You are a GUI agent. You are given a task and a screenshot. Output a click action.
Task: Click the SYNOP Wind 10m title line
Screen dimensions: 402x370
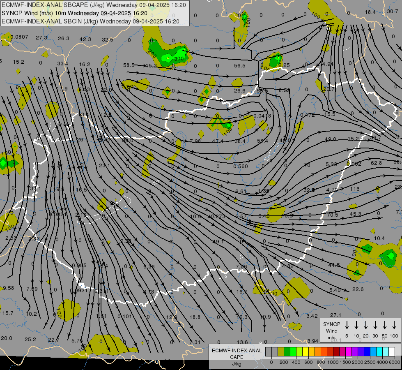tap(74, 13)
